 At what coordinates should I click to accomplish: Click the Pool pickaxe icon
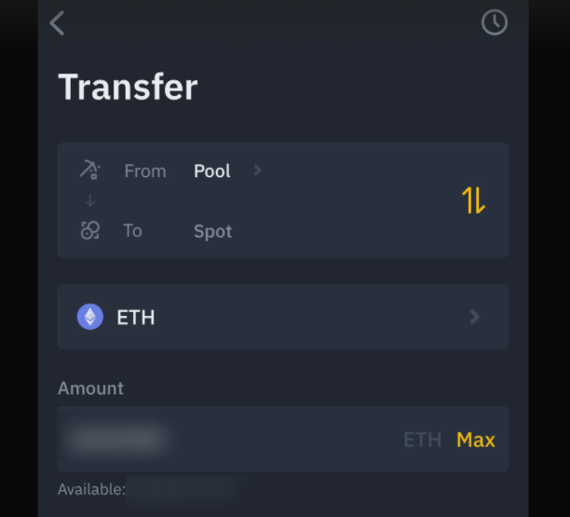click(89, 170)
